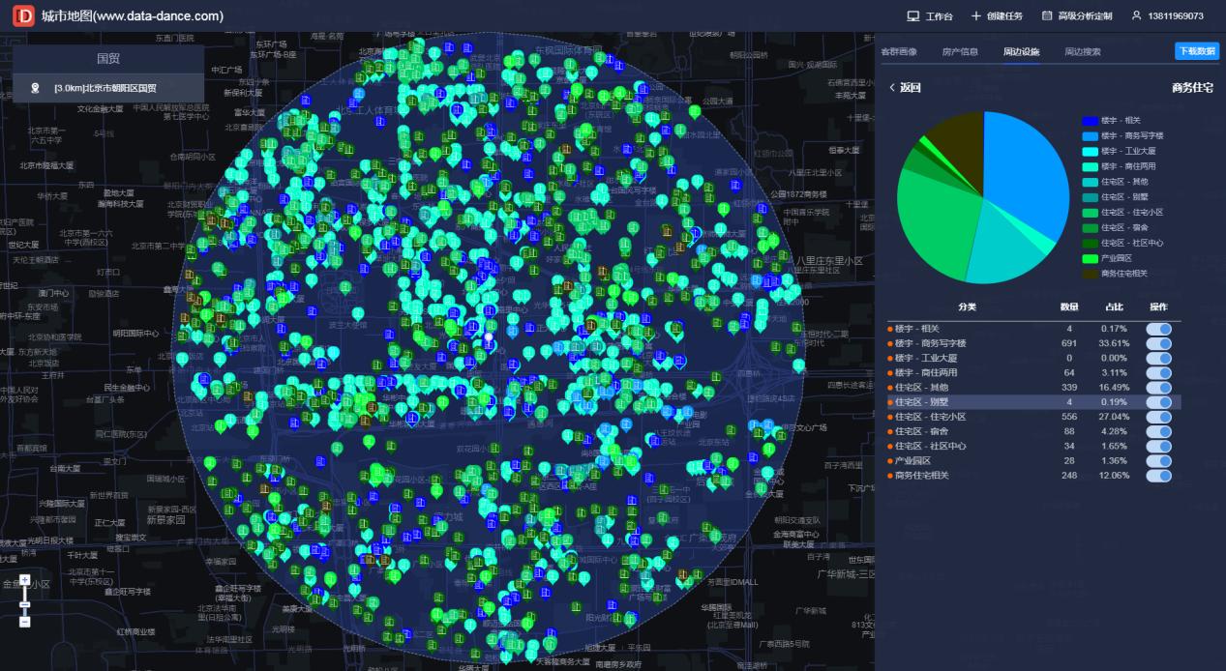Click the 高级分析定制 calendar icon
The height and width of the screenshot is (671, 1226).
(1046, 16)
